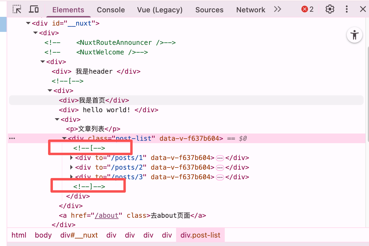The image size is (369, 246).
Task: Switch to the Network tab
Action: tap(251, 10)
